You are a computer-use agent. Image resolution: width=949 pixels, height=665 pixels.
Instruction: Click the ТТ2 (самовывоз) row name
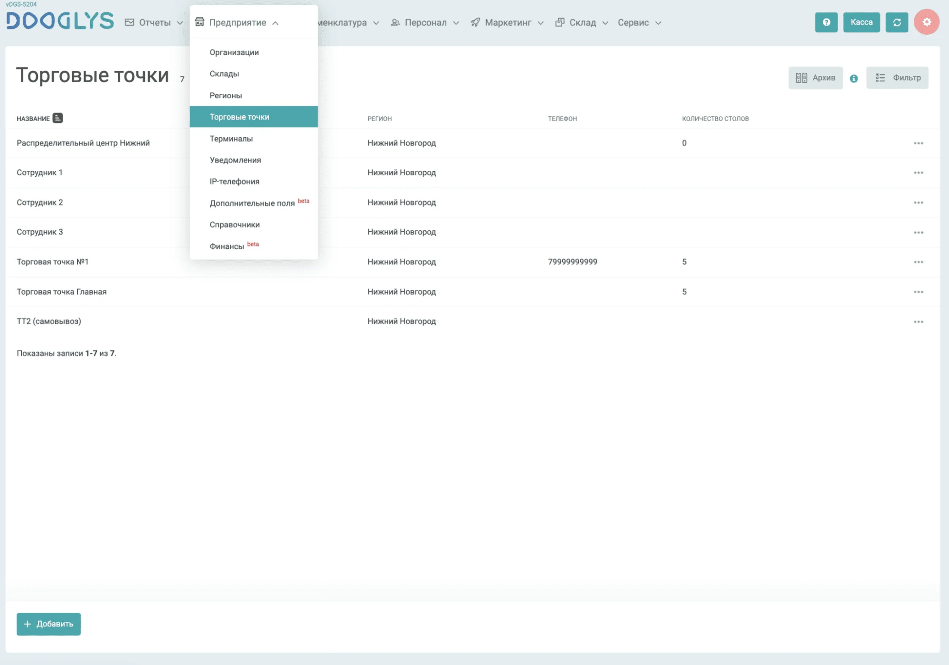(x=49, y=321)
